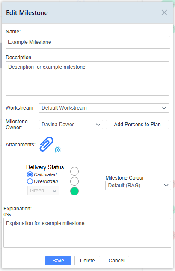Open the Milestone Colour Default (RAG) dropdown
175x271 pixels.
click(x=138, y=186)
